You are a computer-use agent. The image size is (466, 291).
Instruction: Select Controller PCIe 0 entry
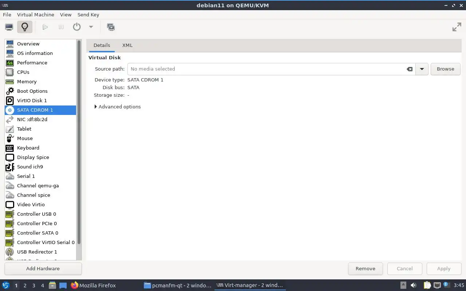click(x=40, y=223)
